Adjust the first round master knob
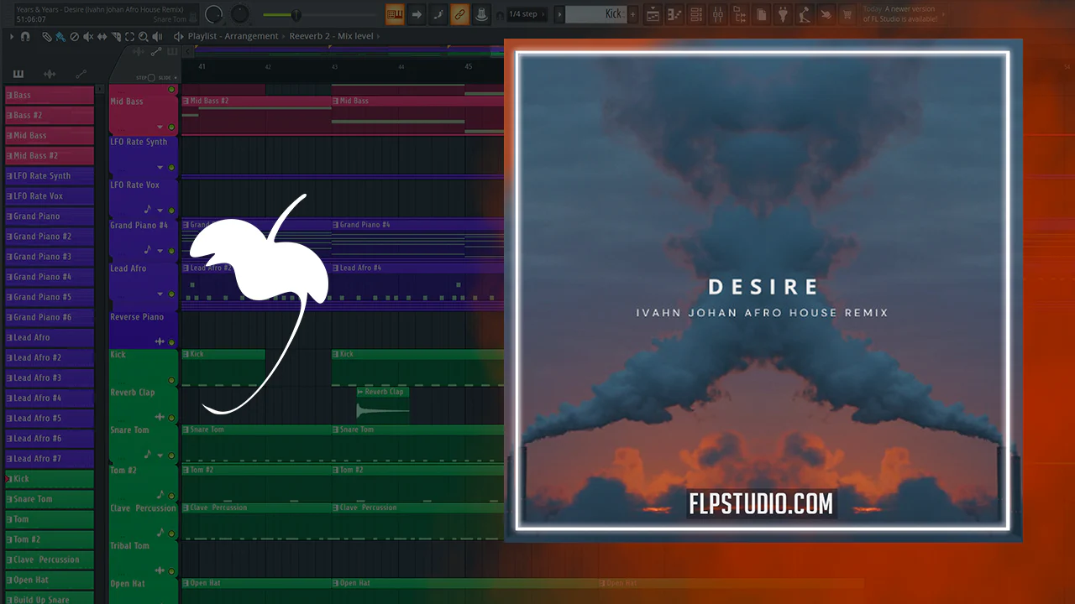1075x604 pixels. [214, 14]
